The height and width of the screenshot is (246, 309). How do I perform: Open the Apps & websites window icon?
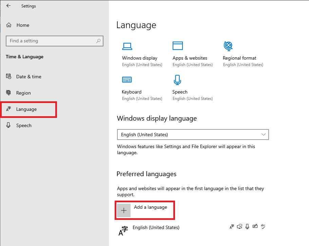(x=177, y=46)
